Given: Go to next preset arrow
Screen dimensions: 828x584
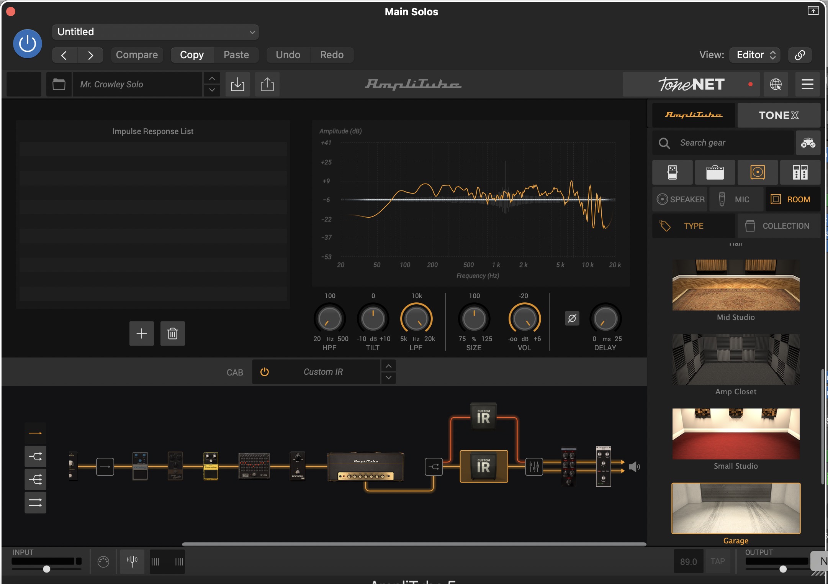Looking at the screenshot, I should point(90,55).
